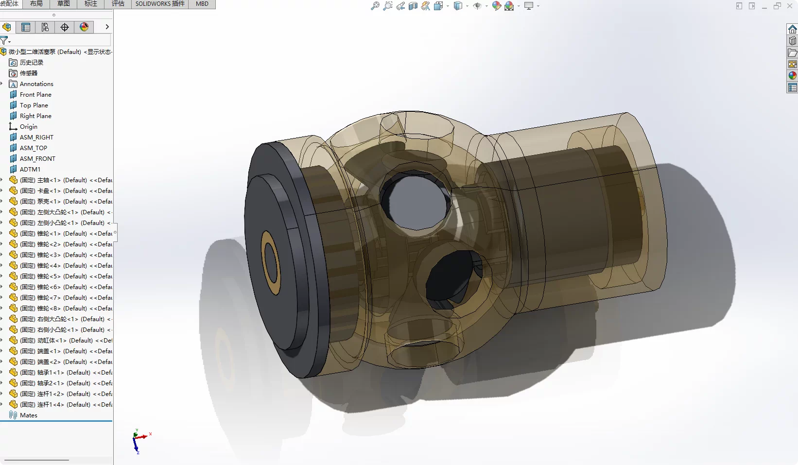Open Appearances, Scenes and Decals pane

pos(792,76)
